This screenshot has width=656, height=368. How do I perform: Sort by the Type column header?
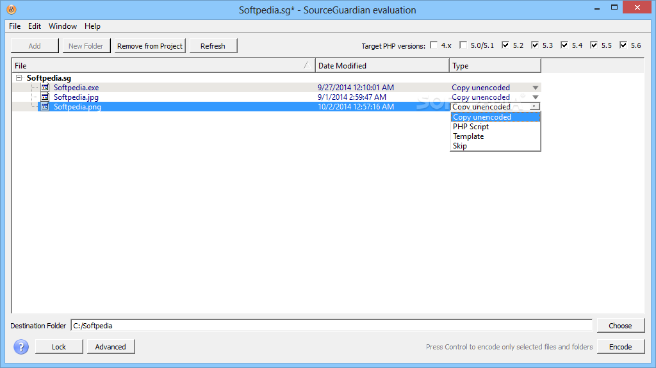(495, 66)
